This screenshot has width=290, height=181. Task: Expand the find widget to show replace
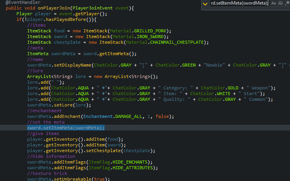[205, 4]
